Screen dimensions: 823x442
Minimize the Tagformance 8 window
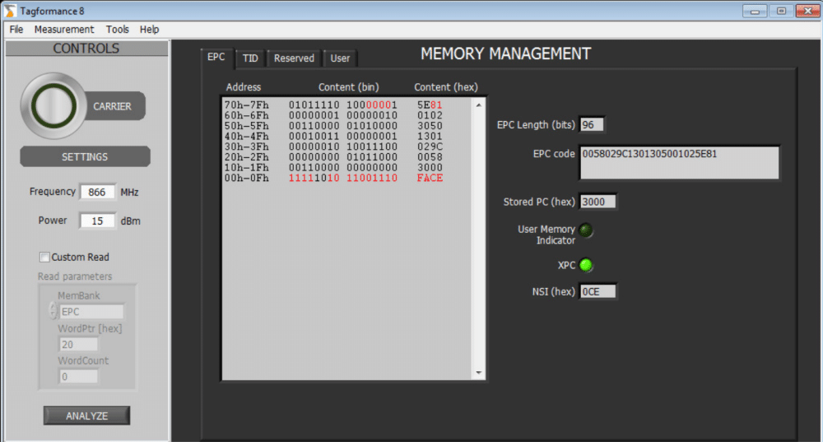755,11
